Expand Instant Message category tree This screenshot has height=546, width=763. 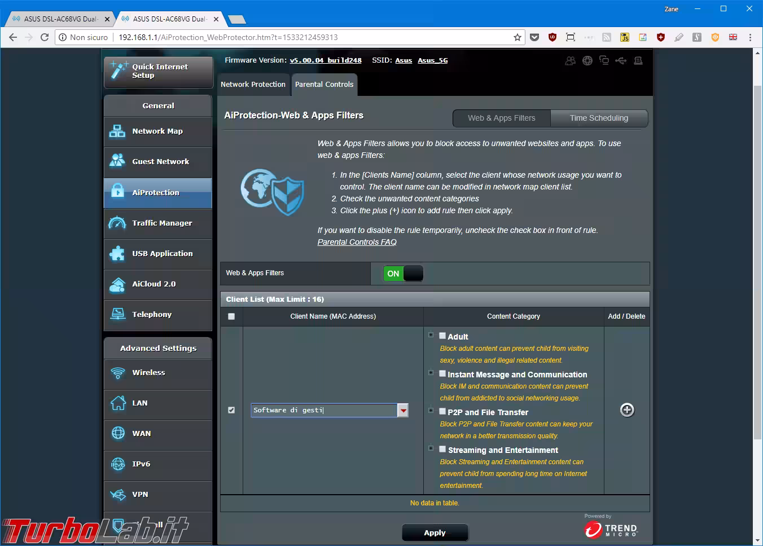coord(431,373)
